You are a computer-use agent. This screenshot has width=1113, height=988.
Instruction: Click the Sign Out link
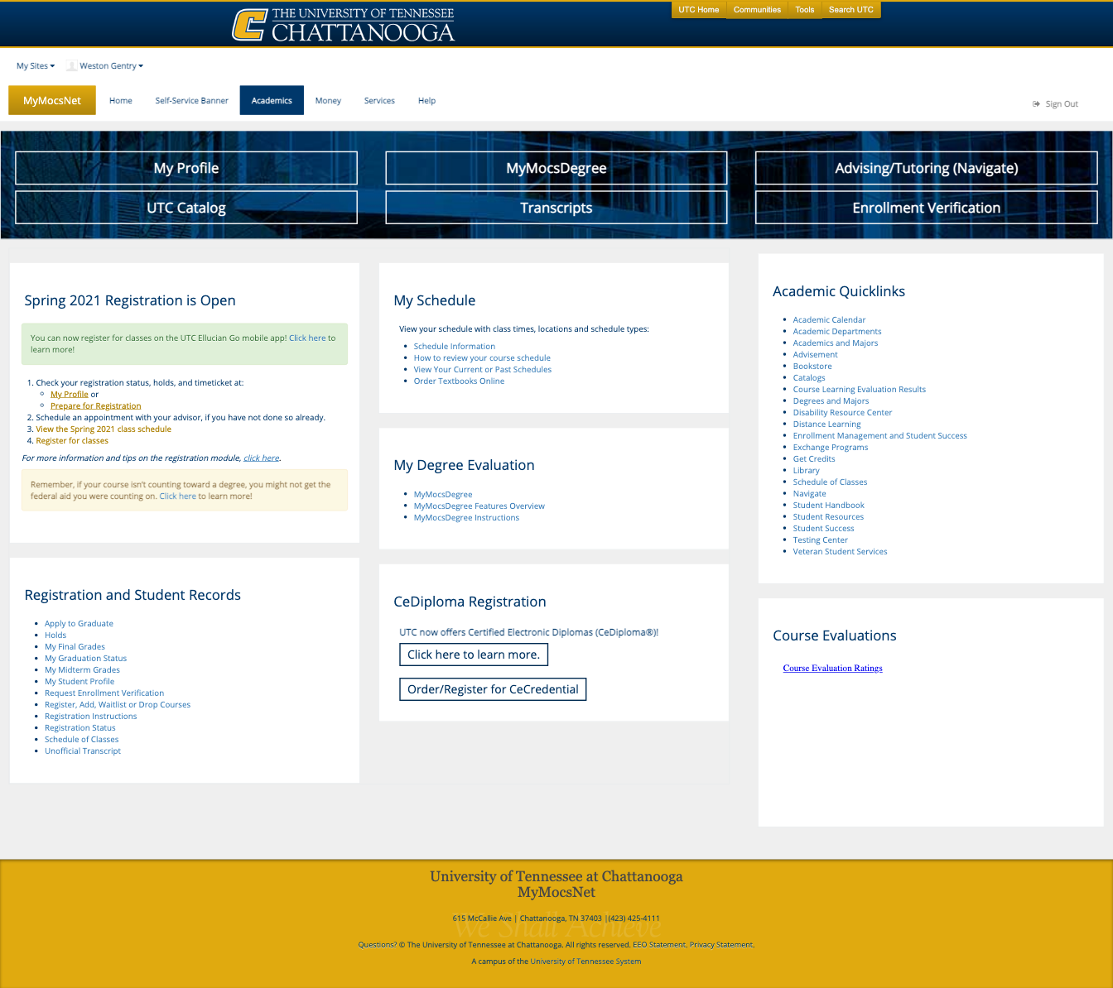pos(1062,104)
